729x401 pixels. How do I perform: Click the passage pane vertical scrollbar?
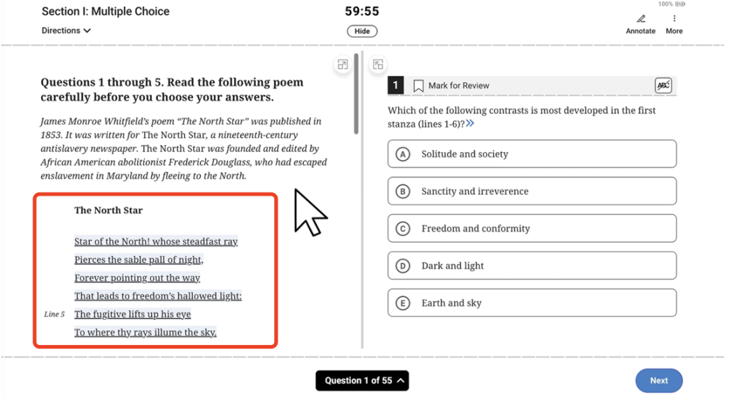click(x=356, y=94)
